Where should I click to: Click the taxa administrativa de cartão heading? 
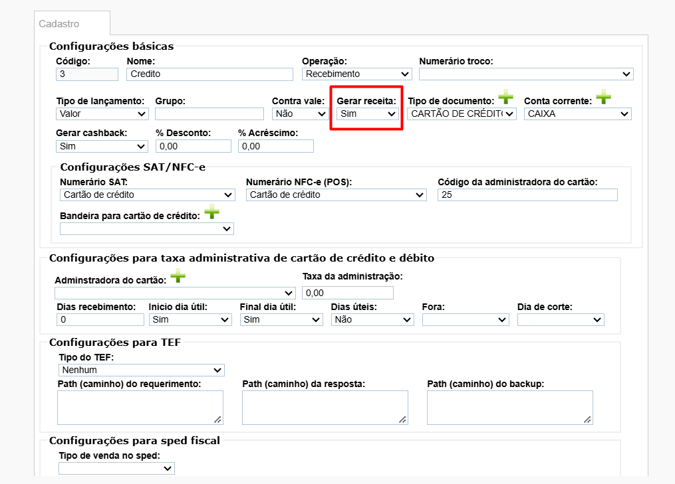[241, 258]
